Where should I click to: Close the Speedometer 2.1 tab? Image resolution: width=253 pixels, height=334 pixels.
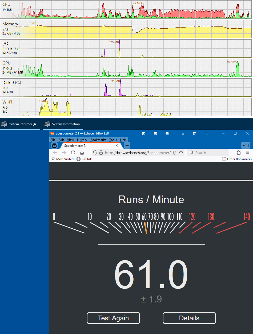(117, 145)
